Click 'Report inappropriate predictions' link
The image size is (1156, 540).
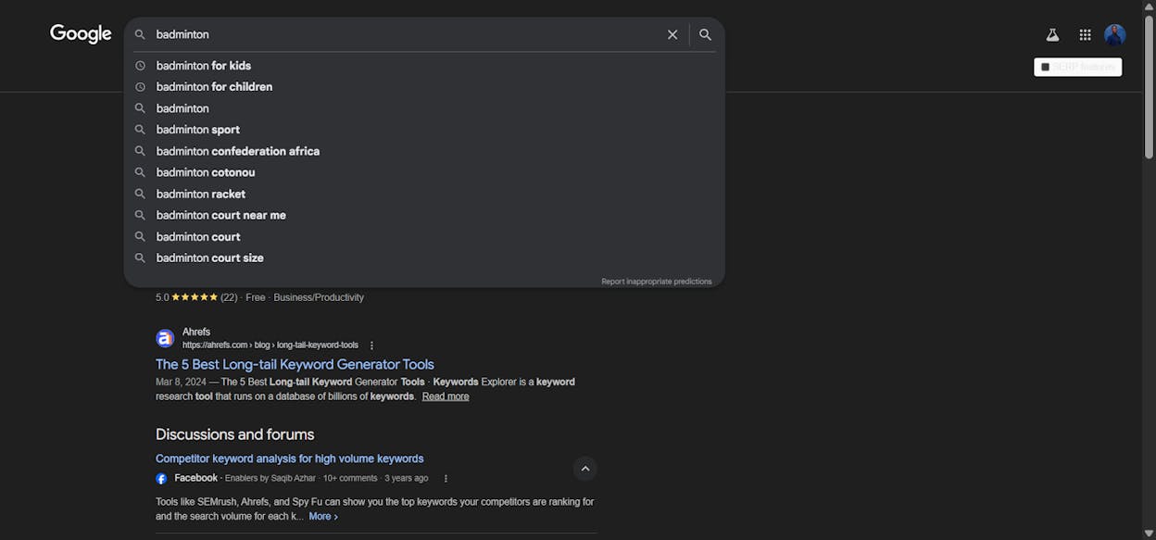point(657,282)
